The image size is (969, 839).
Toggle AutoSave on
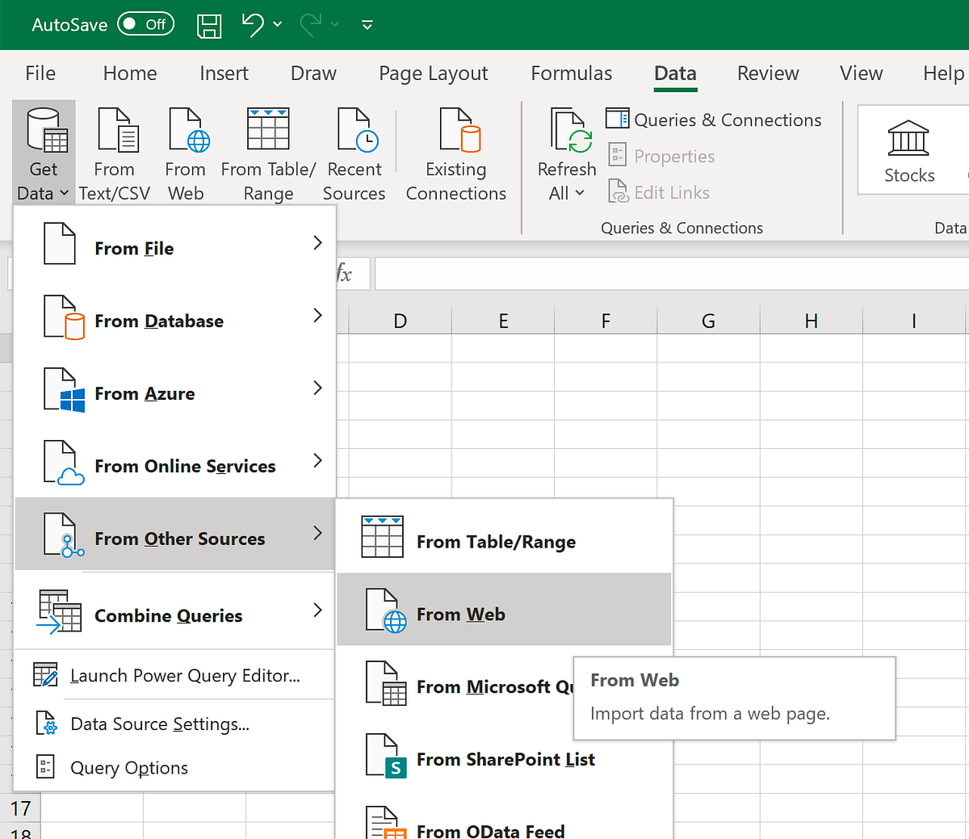click(x=145, y=24)
